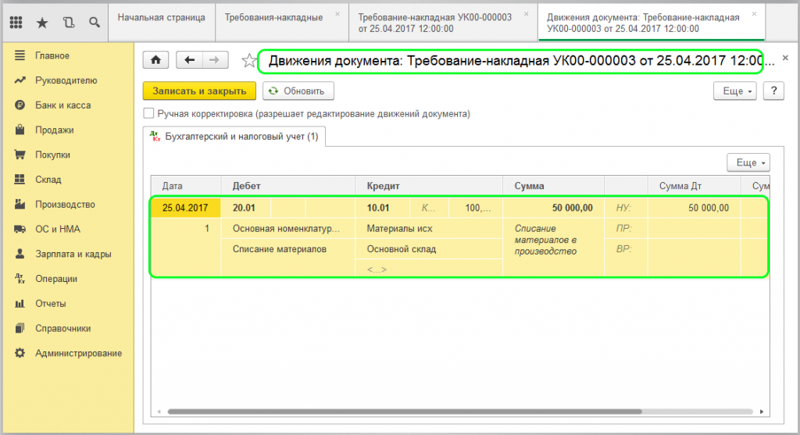Click the Обновить button
800x435 pixels.
coord(298,91)
